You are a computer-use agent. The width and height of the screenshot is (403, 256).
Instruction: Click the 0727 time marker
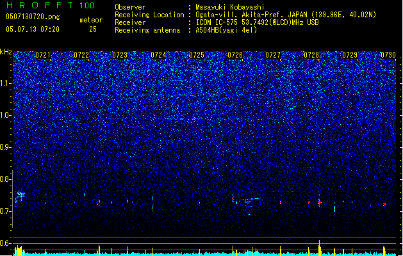[273, 55]
